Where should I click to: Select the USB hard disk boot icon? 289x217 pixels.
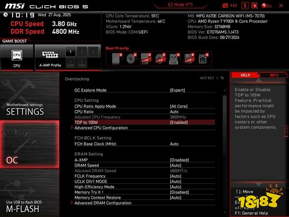click(x=145, y=59)
